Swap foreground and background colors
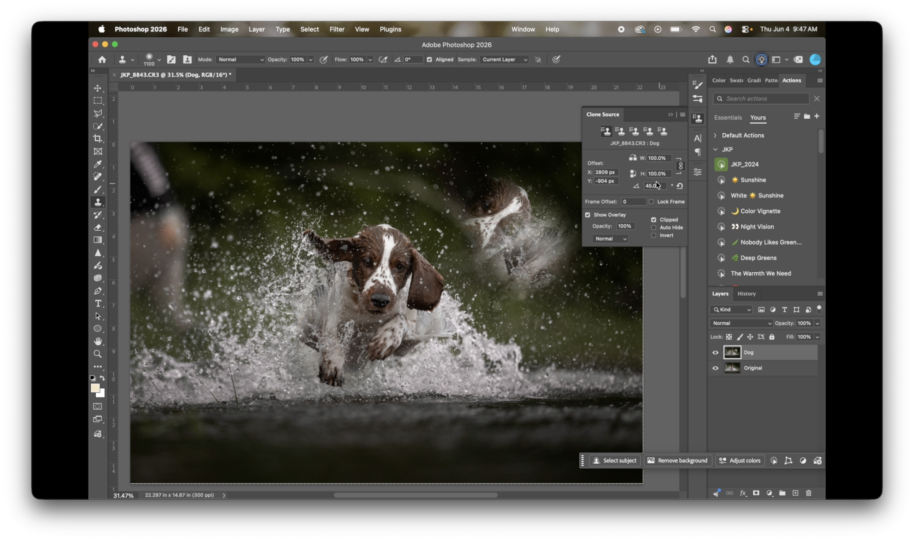Viewport: 914px width, 541px height. tap(102, 378)
